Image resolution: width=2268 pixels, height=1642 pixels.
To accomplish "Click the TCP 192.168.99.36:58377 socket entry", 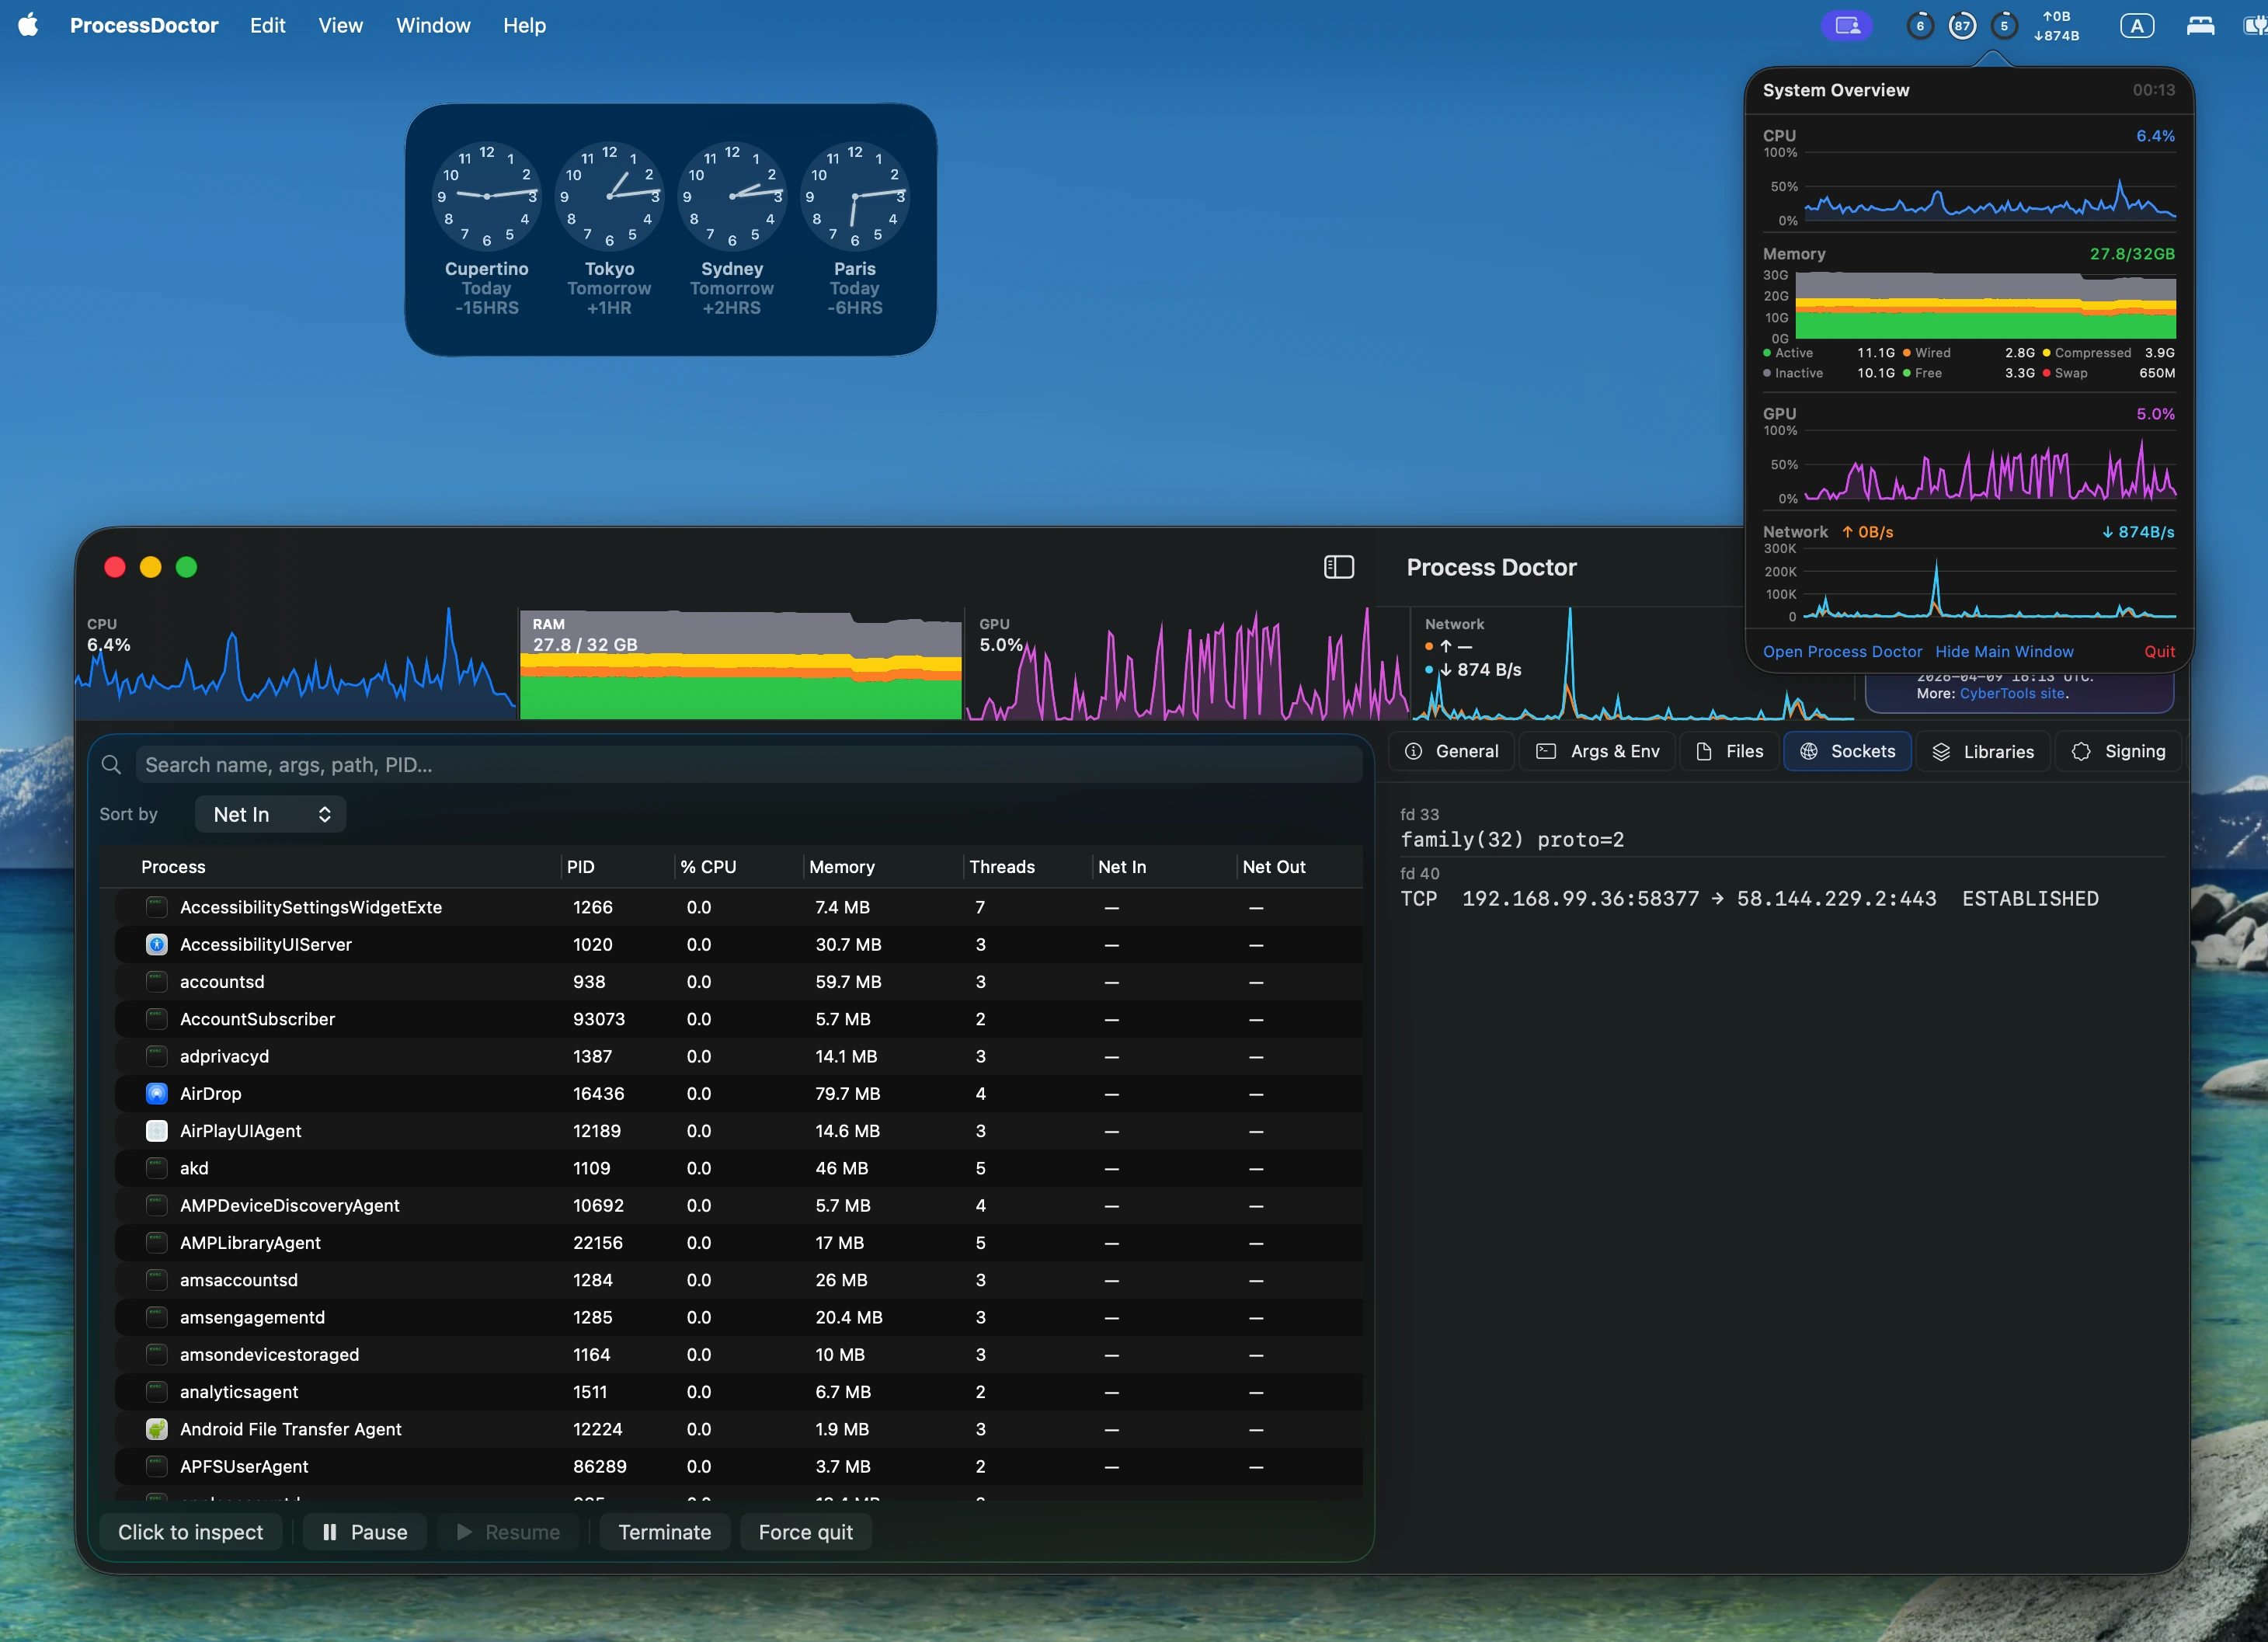I will click(x=1749, y=898).
